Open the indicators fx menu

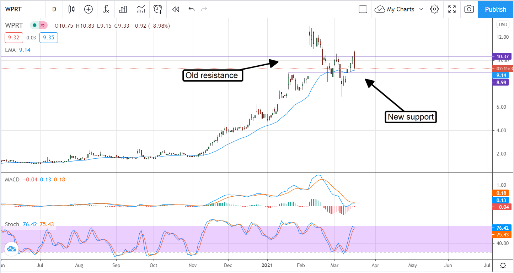106,9
